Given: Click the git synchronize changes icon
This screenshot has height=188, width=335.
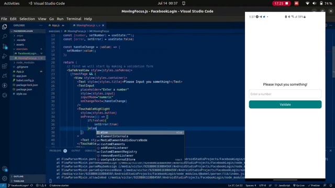Looking at the screenshot, I should [31, 185].
